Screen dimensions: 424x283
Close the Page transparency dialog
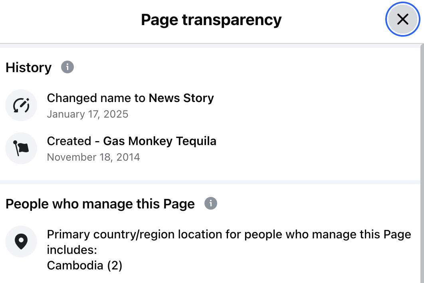402,19
